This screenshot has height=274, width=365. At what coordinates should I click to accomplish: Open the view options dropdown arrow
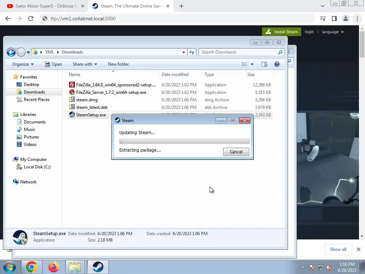pyautogui.click(x=252, y=64)
